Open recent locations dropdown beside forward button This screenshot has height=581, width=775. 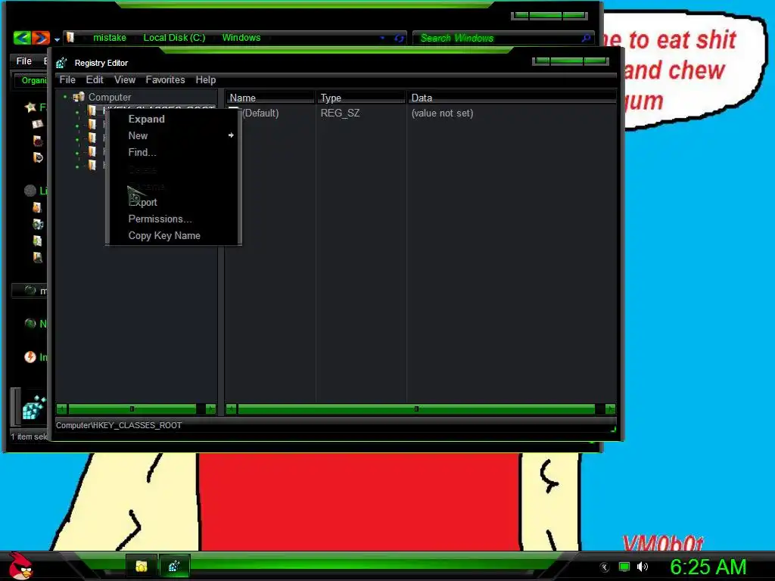(57, 39)
